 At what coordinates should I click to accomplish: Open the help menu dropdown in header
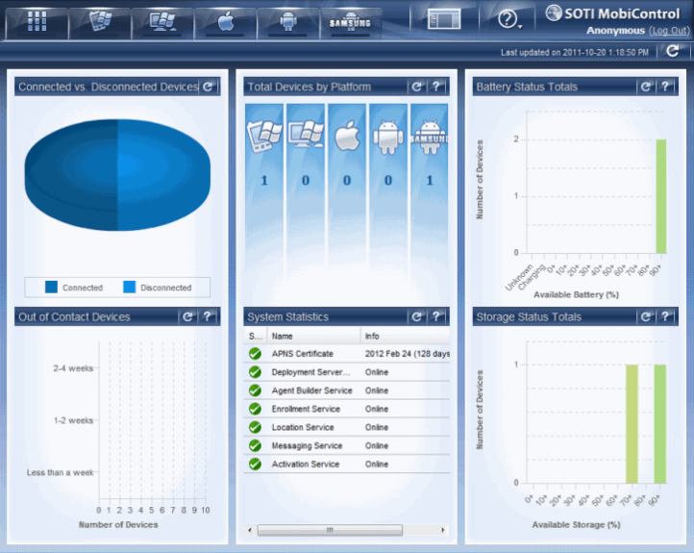tap(509, 19)
